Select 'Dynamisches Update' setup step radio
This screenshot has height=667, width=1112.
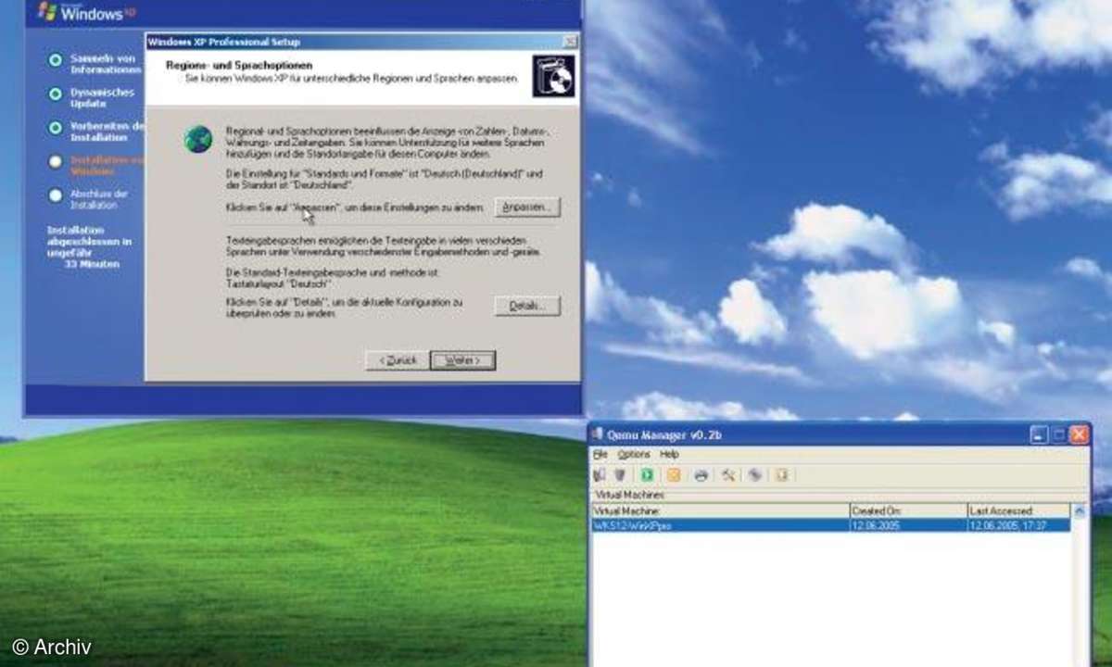pos(56,94)
